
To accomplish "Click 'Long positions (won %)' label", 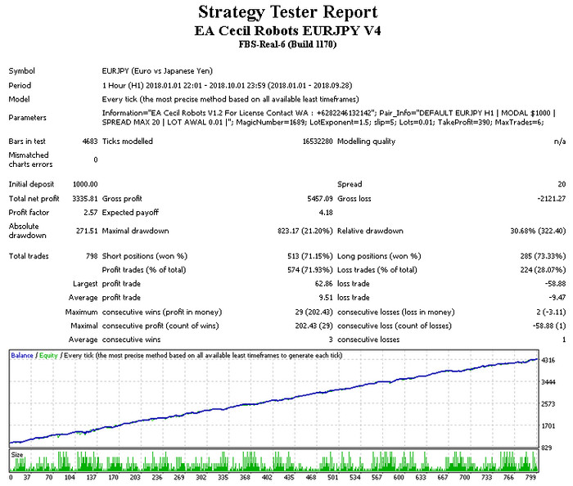I will 379,256.
